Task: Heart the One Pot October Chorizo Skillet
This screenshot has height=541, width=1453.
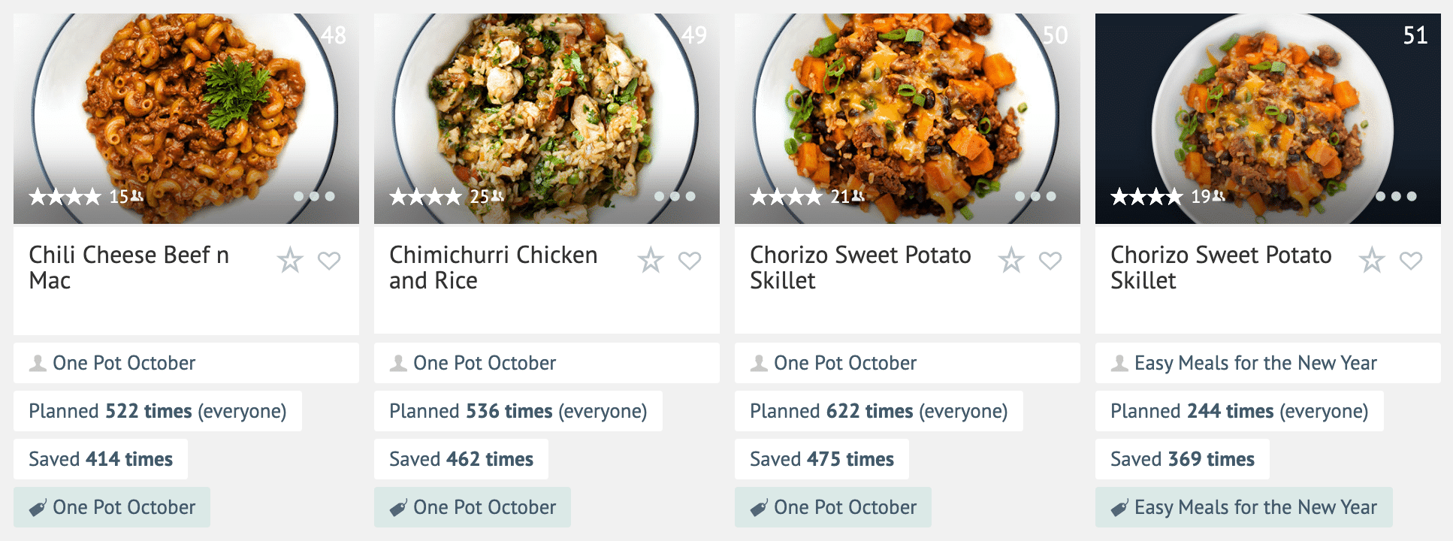Action: pos(1050,261)
